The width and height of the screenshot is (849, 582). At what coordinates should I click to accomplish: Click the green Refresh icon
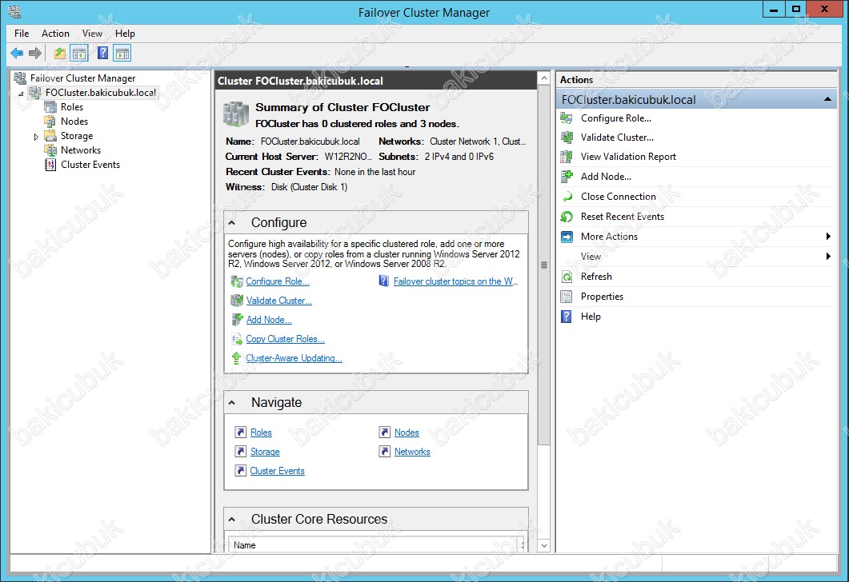tap(567, 277)
